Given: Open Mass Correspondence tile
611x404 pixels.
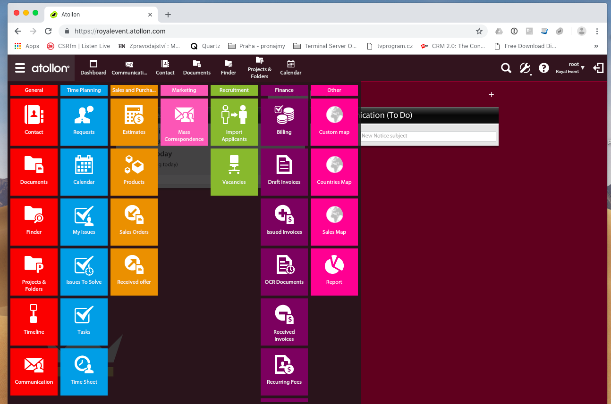Looking at the screenshot, I should 184,122.
